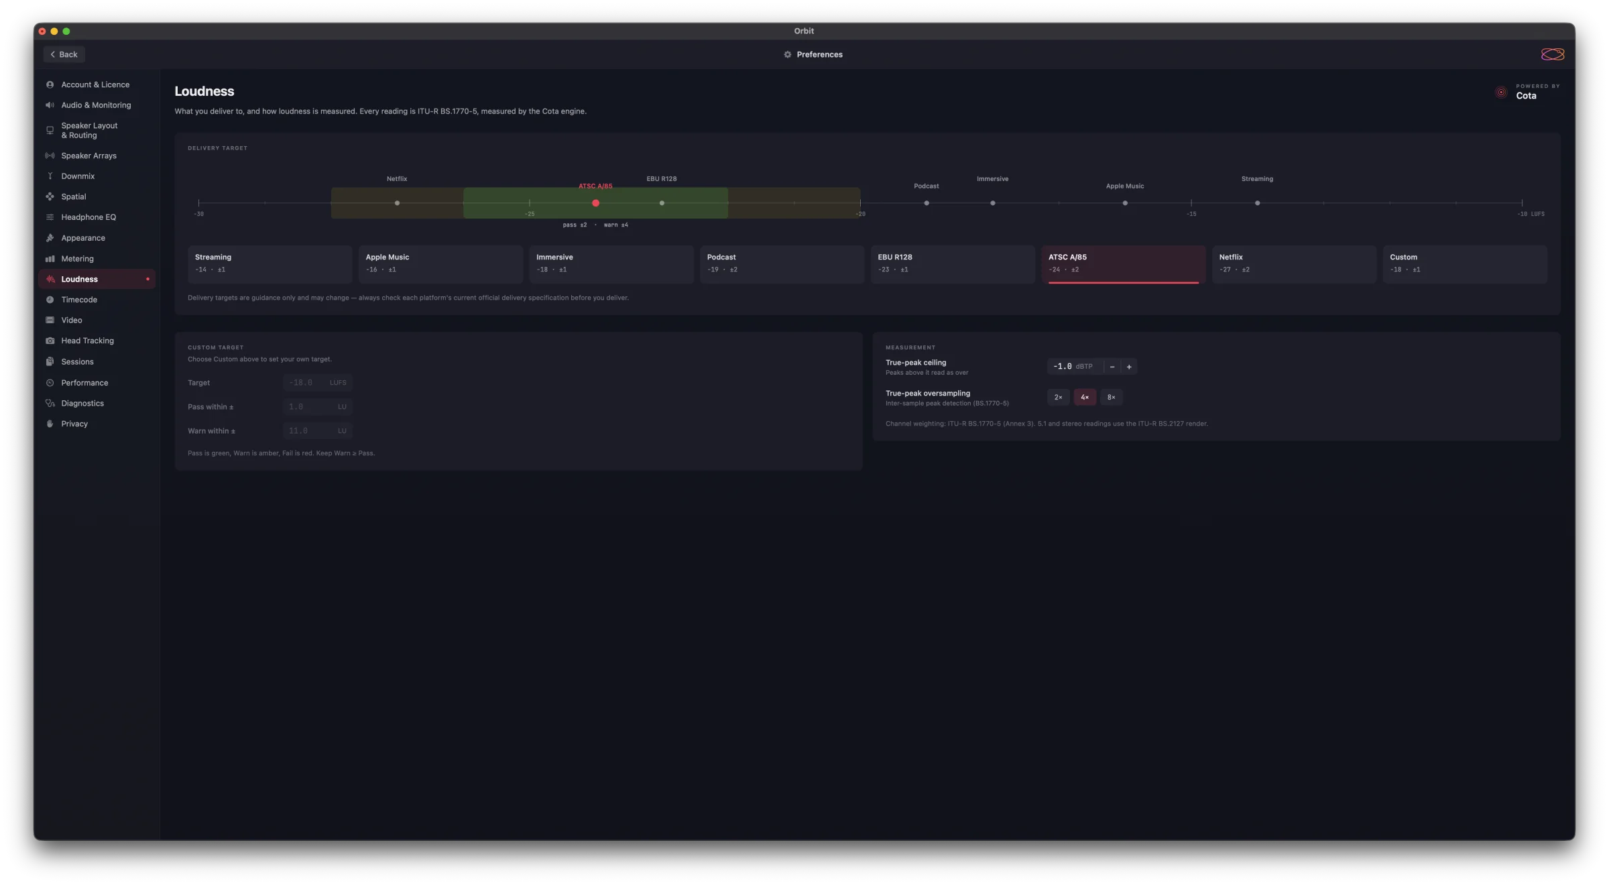Click the Appearance brush icon
Viewport: 1609px width, 885px height.
coord(50,238)
